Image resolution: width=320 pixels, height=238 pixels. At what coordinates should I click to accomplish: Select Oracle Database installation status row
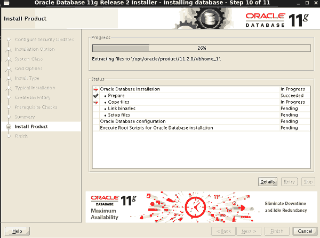coord(201,89)
